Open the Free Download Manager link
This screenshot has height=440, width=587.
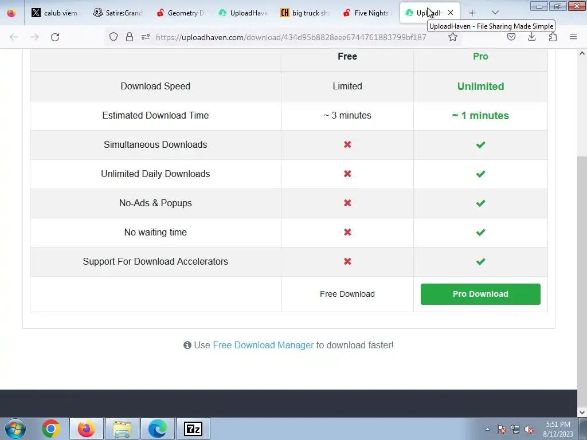263,345
